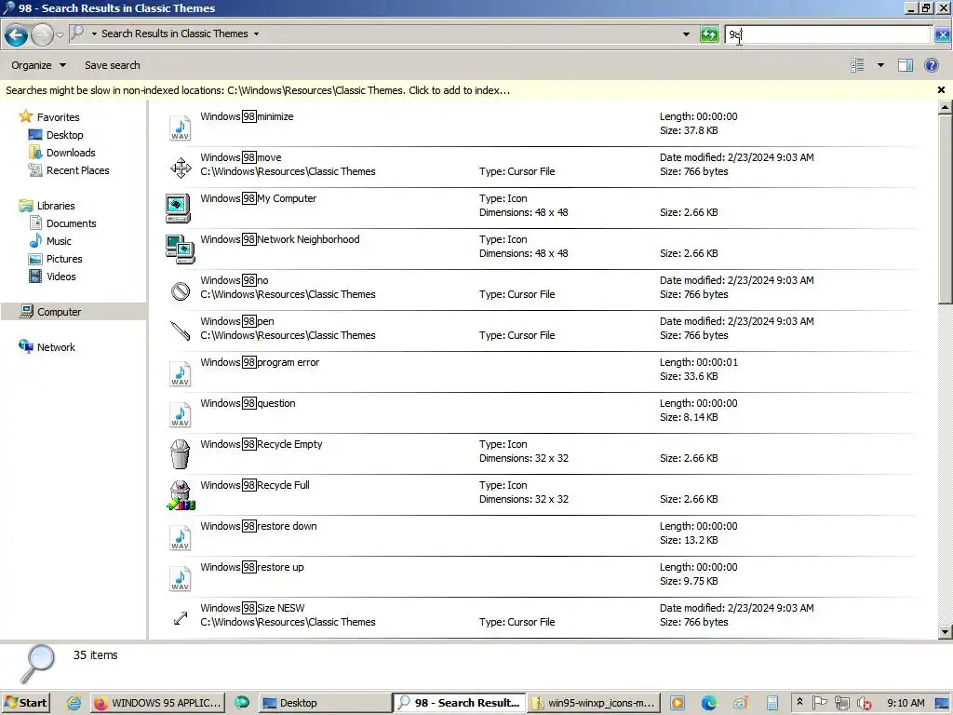
Task: Open the Organize menu
Action: [x=38, y=65]
